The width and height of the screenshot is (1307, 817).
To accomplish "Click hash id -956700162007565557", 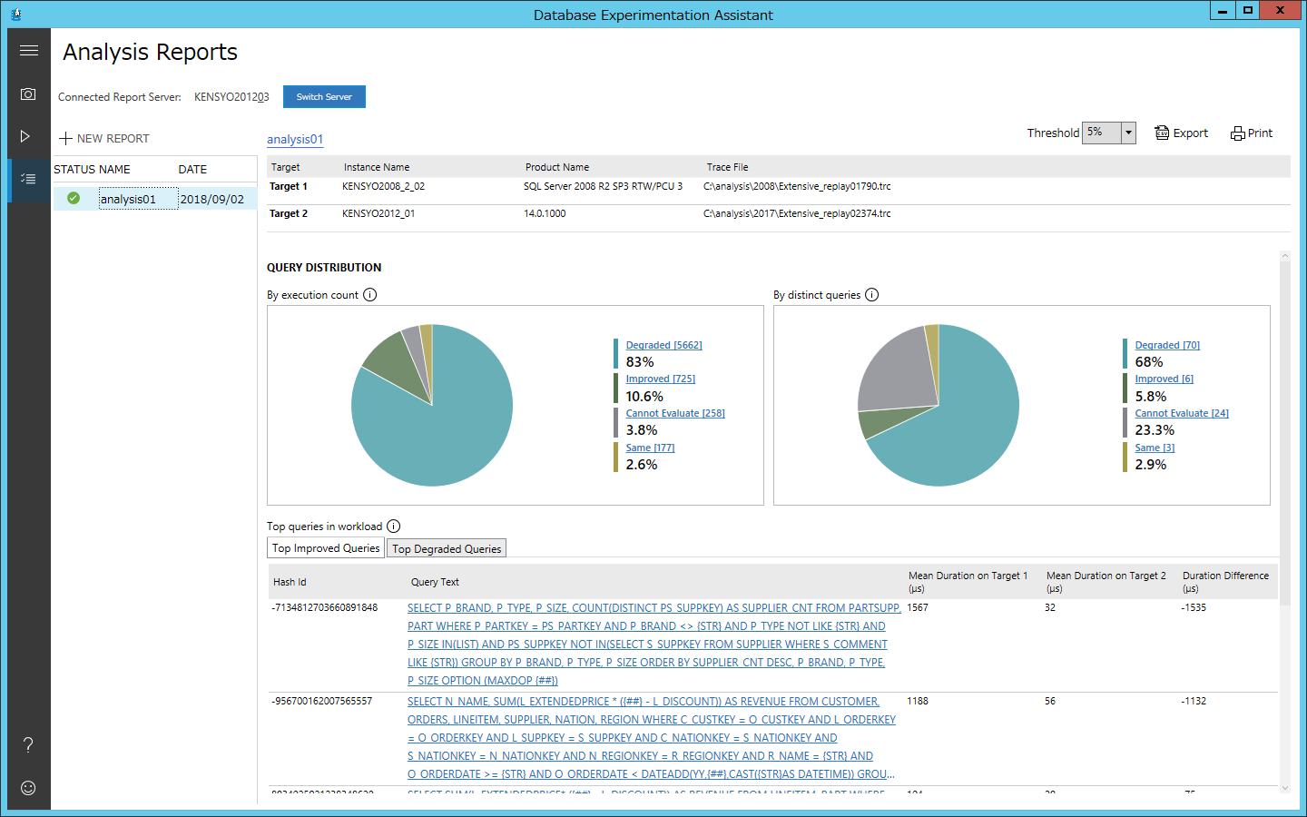I will pos(322,701).
